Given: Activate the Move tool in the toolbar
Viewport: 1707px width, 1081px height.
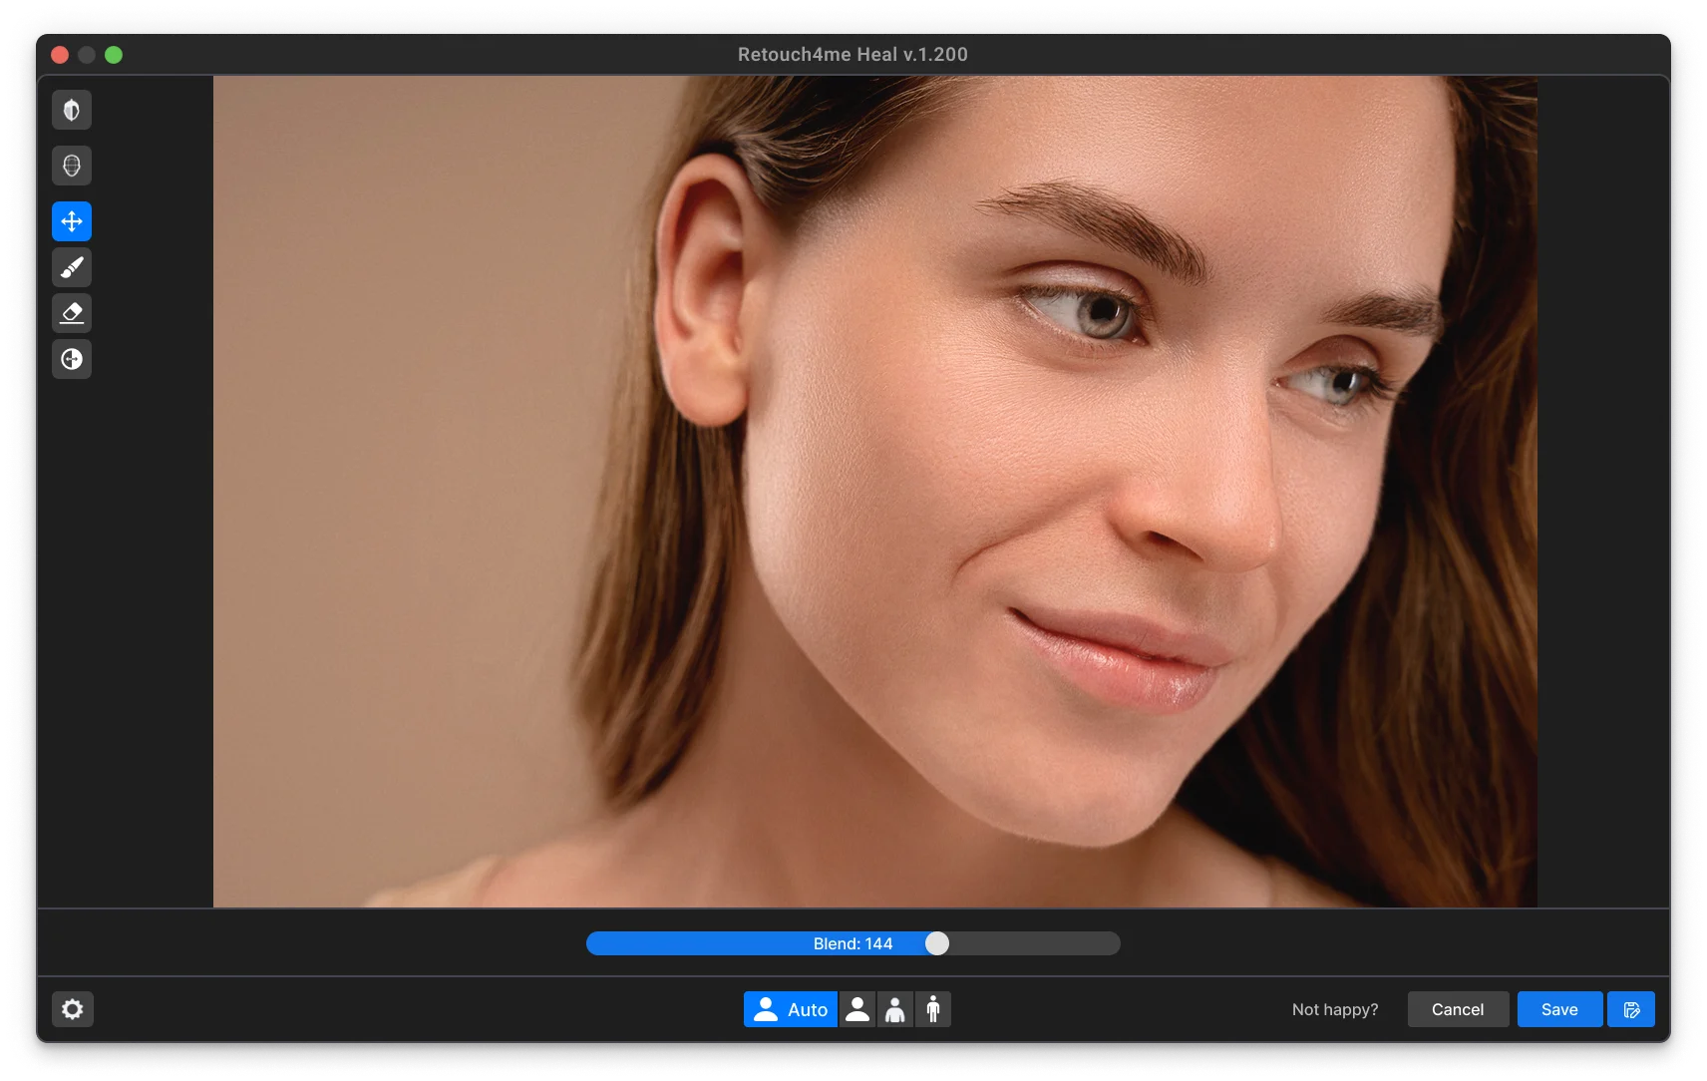Looking at the screenshot, I should pyautogui.click(x=71, y=220).
